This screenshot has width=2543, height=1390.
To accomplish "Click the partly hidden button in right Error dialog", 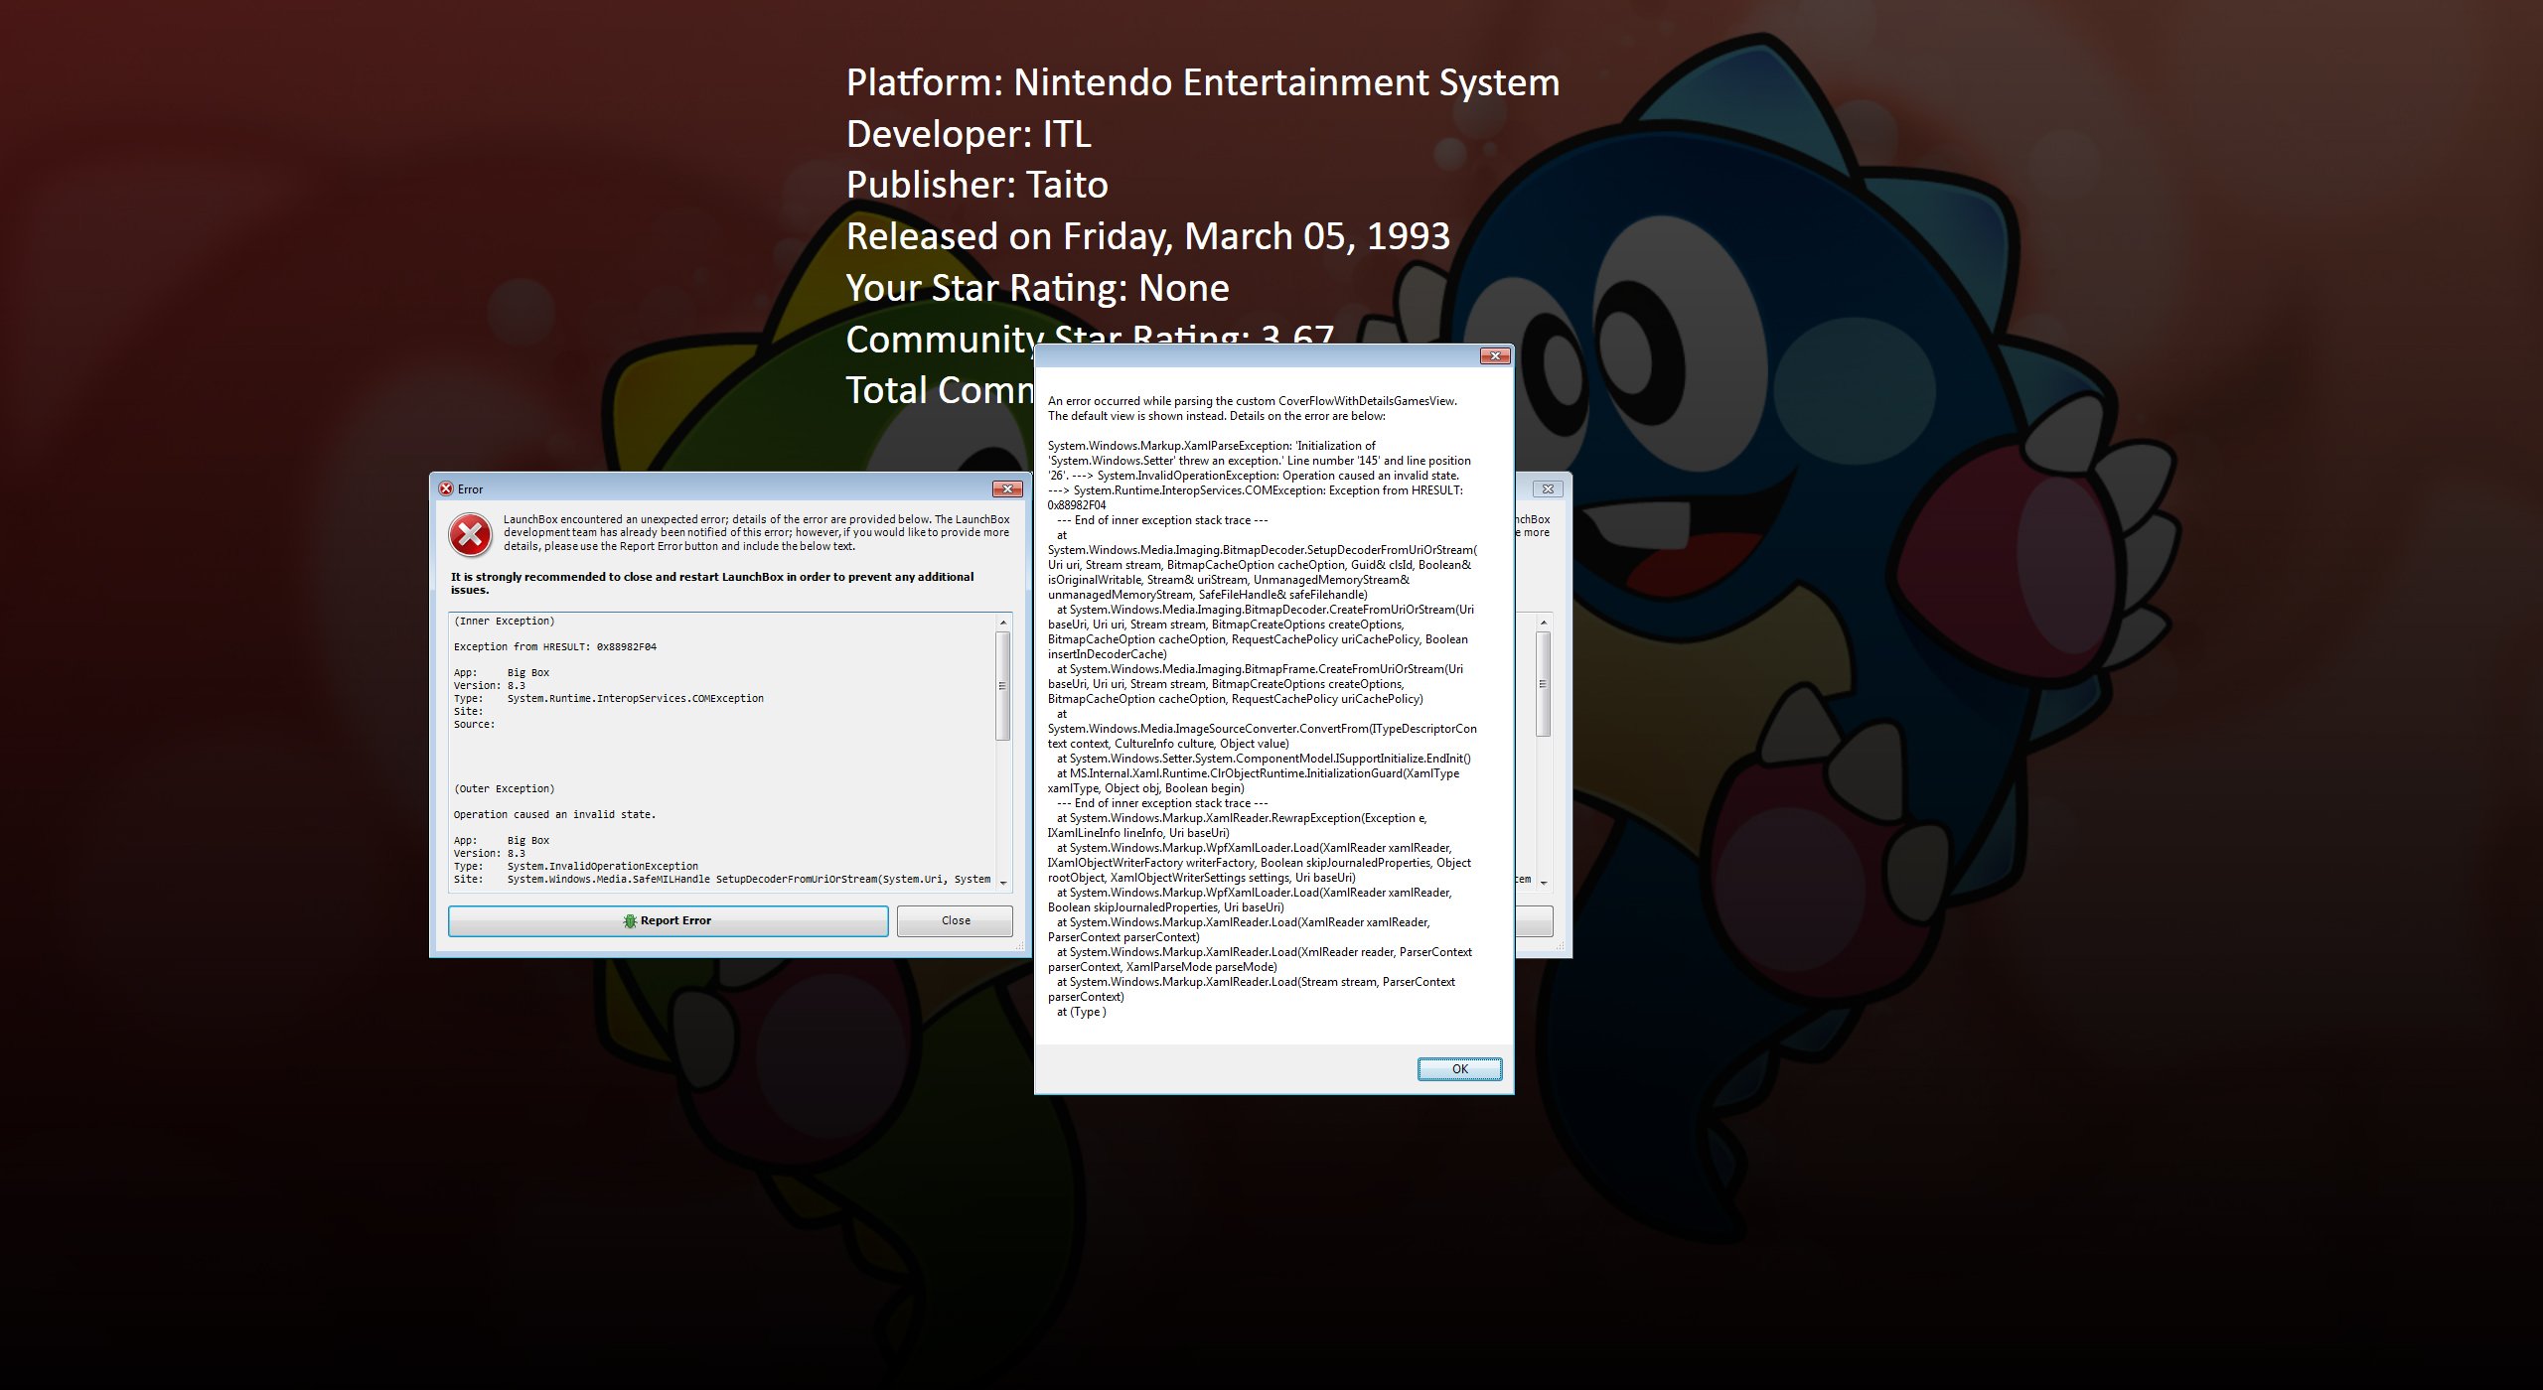I will tap(1534, 920).
